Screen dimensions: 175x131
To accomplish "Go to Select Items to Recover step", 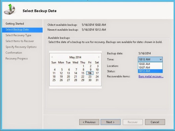I will point(20,41).
